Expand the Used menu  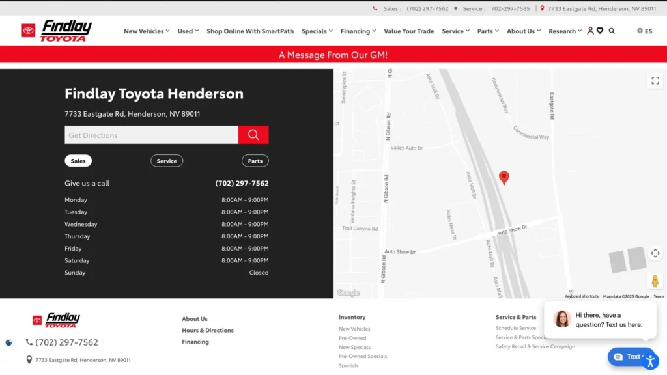[188, 31]
